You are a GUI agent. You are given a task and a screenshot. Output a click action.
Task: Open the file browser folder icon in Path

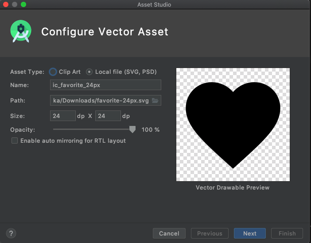[x=155, y=101]
